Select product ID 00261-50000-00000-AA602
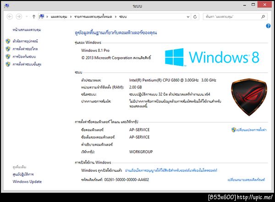The image size is (275, 202). 126,180
